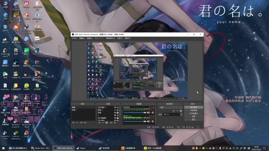Toggle visibility of 图像 source
This screenshot has width=269, height=151.
115,113
